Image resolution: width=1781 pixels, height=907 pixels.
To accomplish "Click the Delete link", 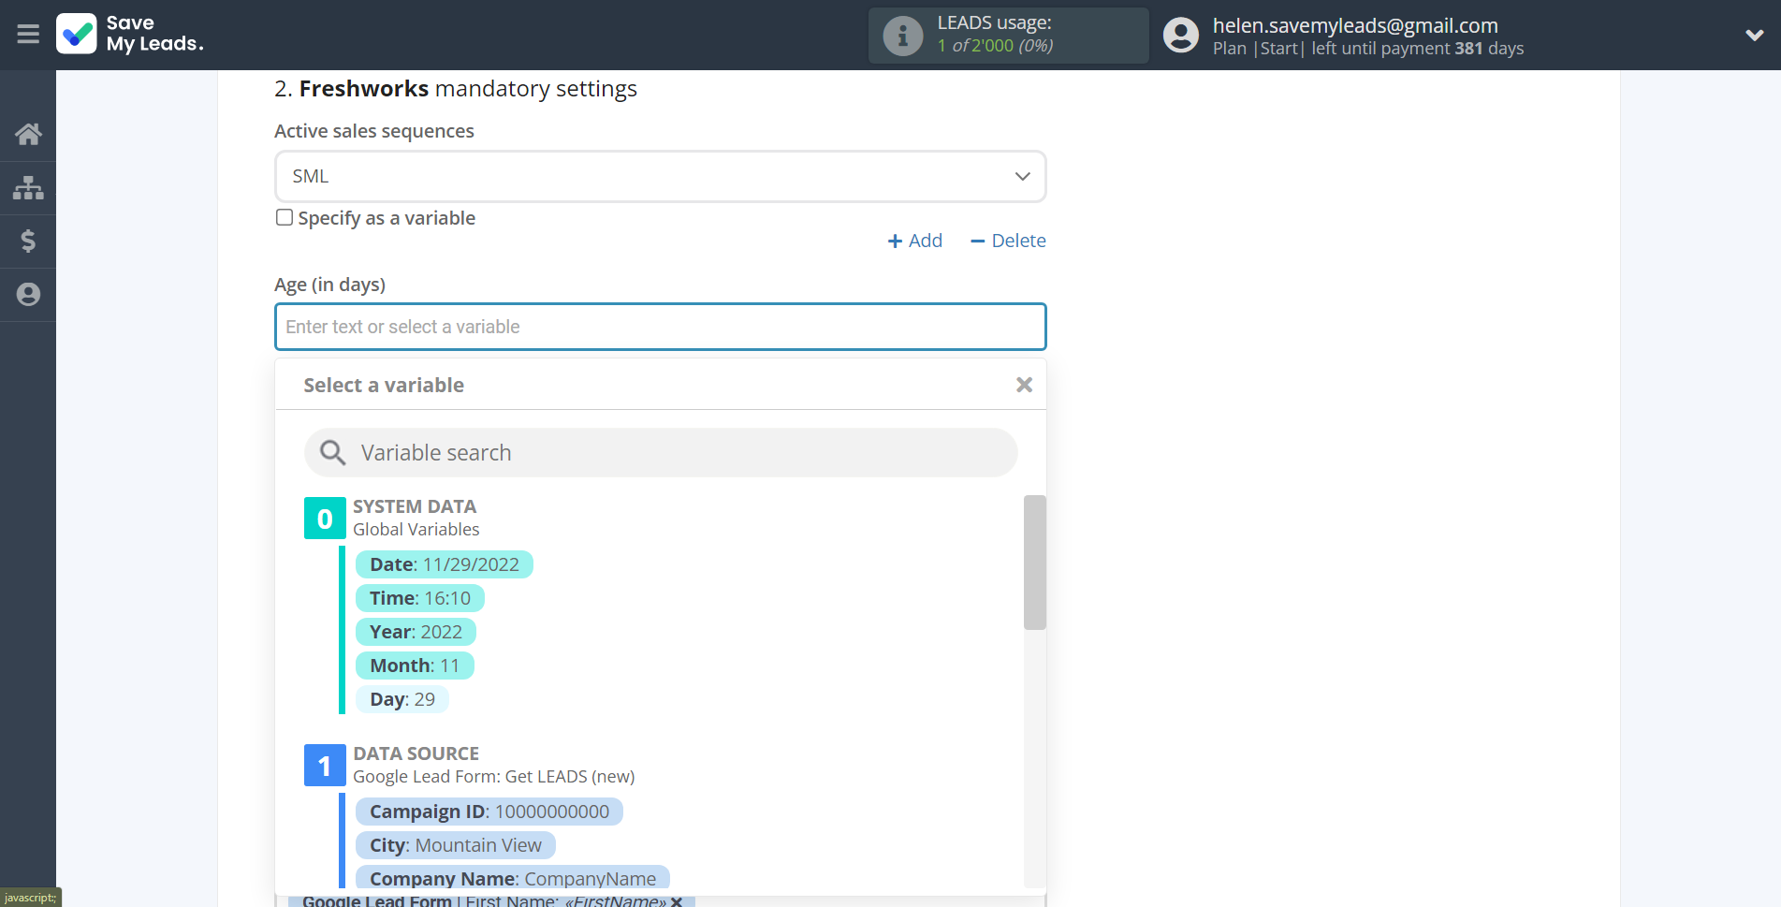I will 1008,241.
